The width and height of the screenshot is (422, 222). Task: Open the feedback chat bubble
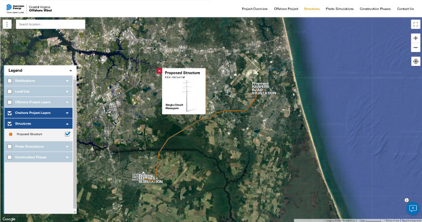[x=413, y=208]
